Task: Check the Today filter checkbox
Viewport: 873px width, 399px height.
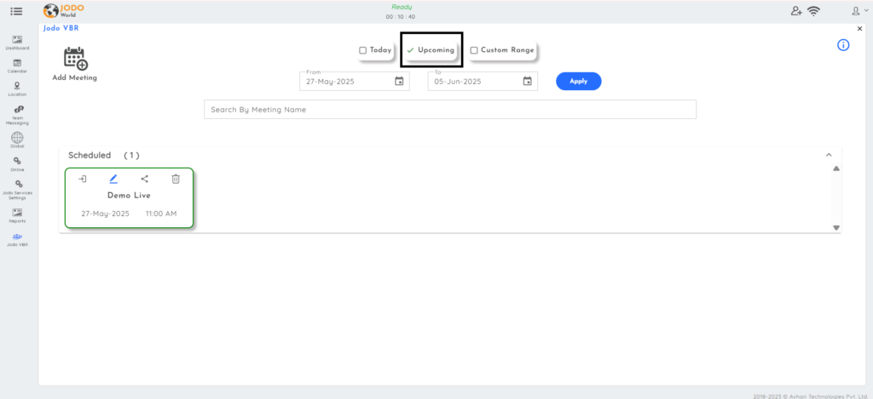Action: pyautogui.click(x=362, y=50)
